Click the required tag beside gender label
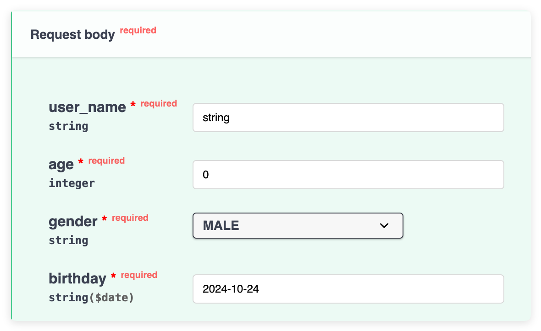Viewport: 541px width, 331px height. coord(130,218)
